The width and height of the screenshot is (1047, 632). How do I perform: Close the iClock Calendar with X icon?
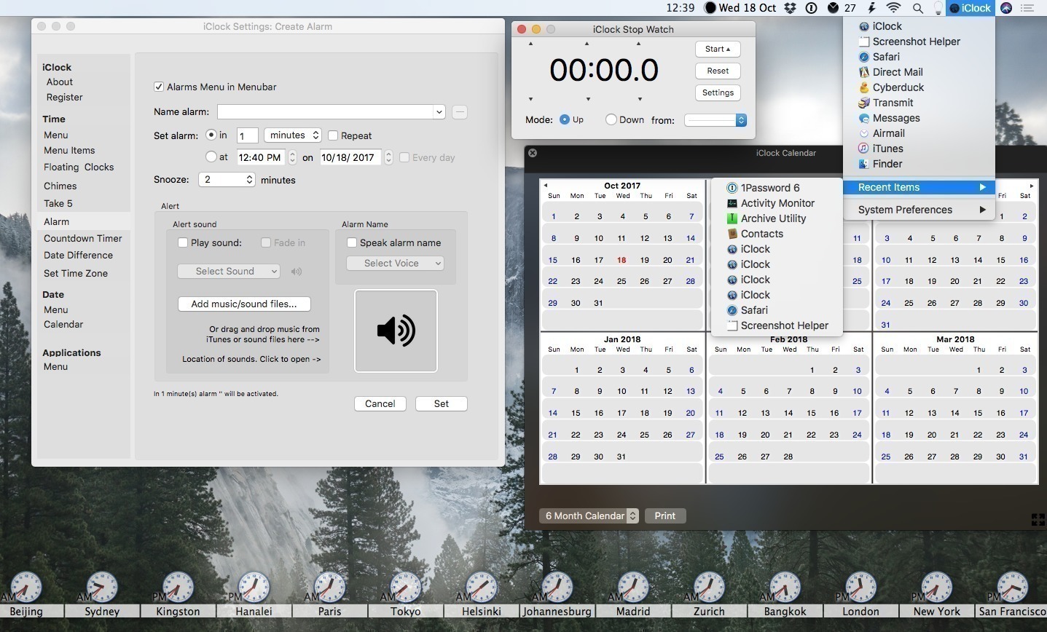pyautogui.click(x=533, y=153)
